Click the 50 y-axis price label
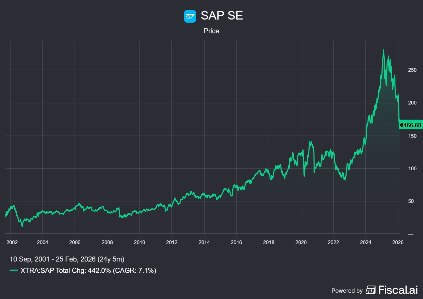The image size is (423, 299). click(411, 201)
